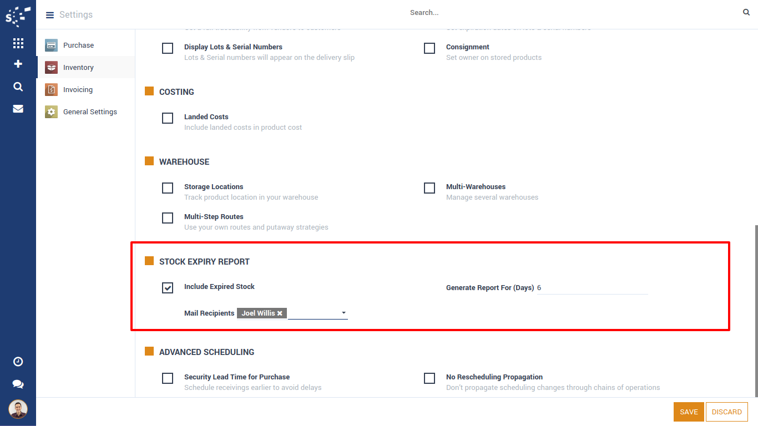Screen dimensions: 758x426
Task: Remove Joel Willis from mail recipients
Action: pos(280,313)
